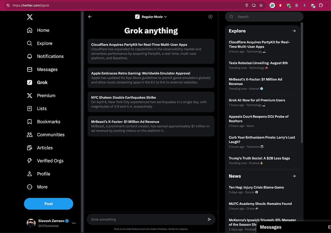This screenshot has height=233, width=331.
Task: Click the location pin icon in address bar
Action: pos(247,5)
